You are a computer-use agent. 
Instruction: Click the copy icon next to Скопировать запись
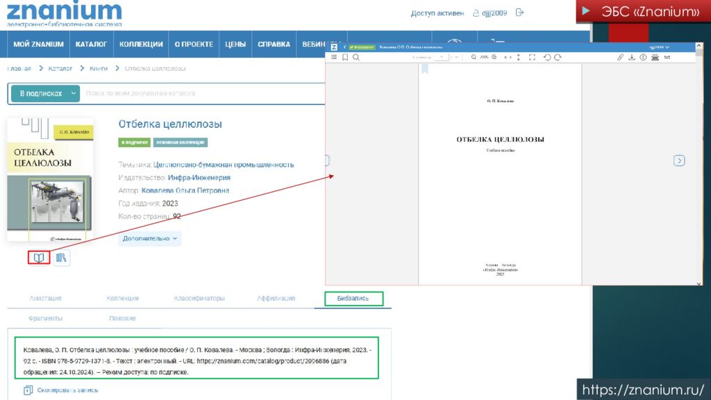(x=28, y=390)
